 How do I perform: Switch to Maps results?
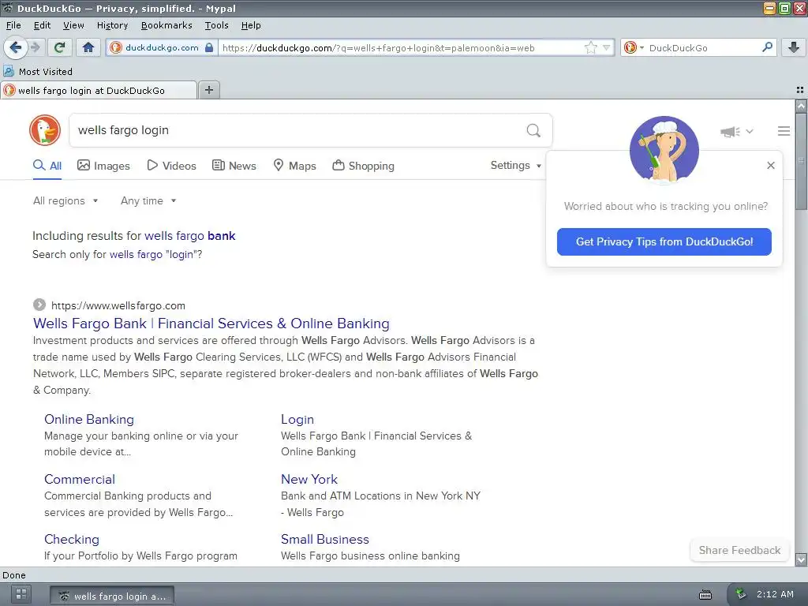pyautogui.click(x=294, y=166)
